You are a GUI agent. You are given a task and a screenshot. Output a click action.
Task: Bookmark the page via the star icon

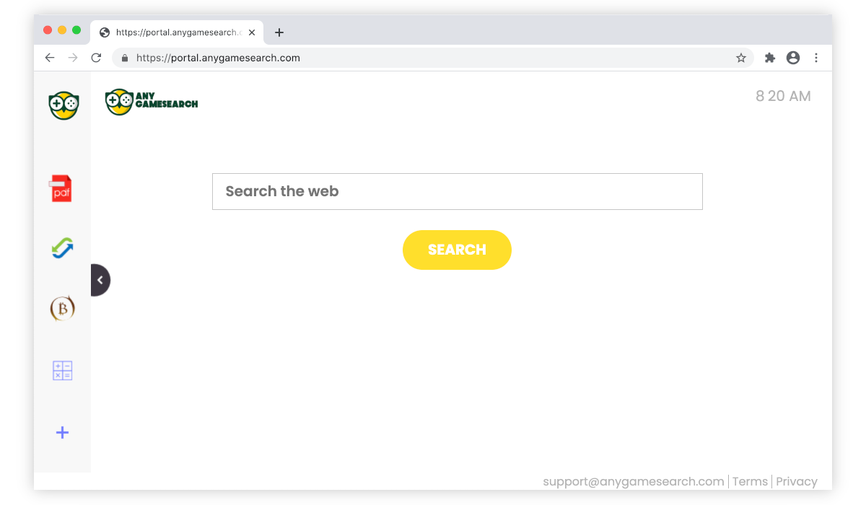(741, 58)
